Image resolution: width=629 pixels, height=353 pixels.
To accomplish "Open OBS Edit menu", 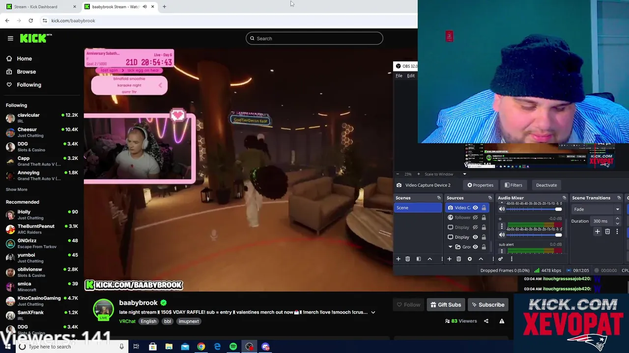I will pyautogui.click(x=411, y=76).
